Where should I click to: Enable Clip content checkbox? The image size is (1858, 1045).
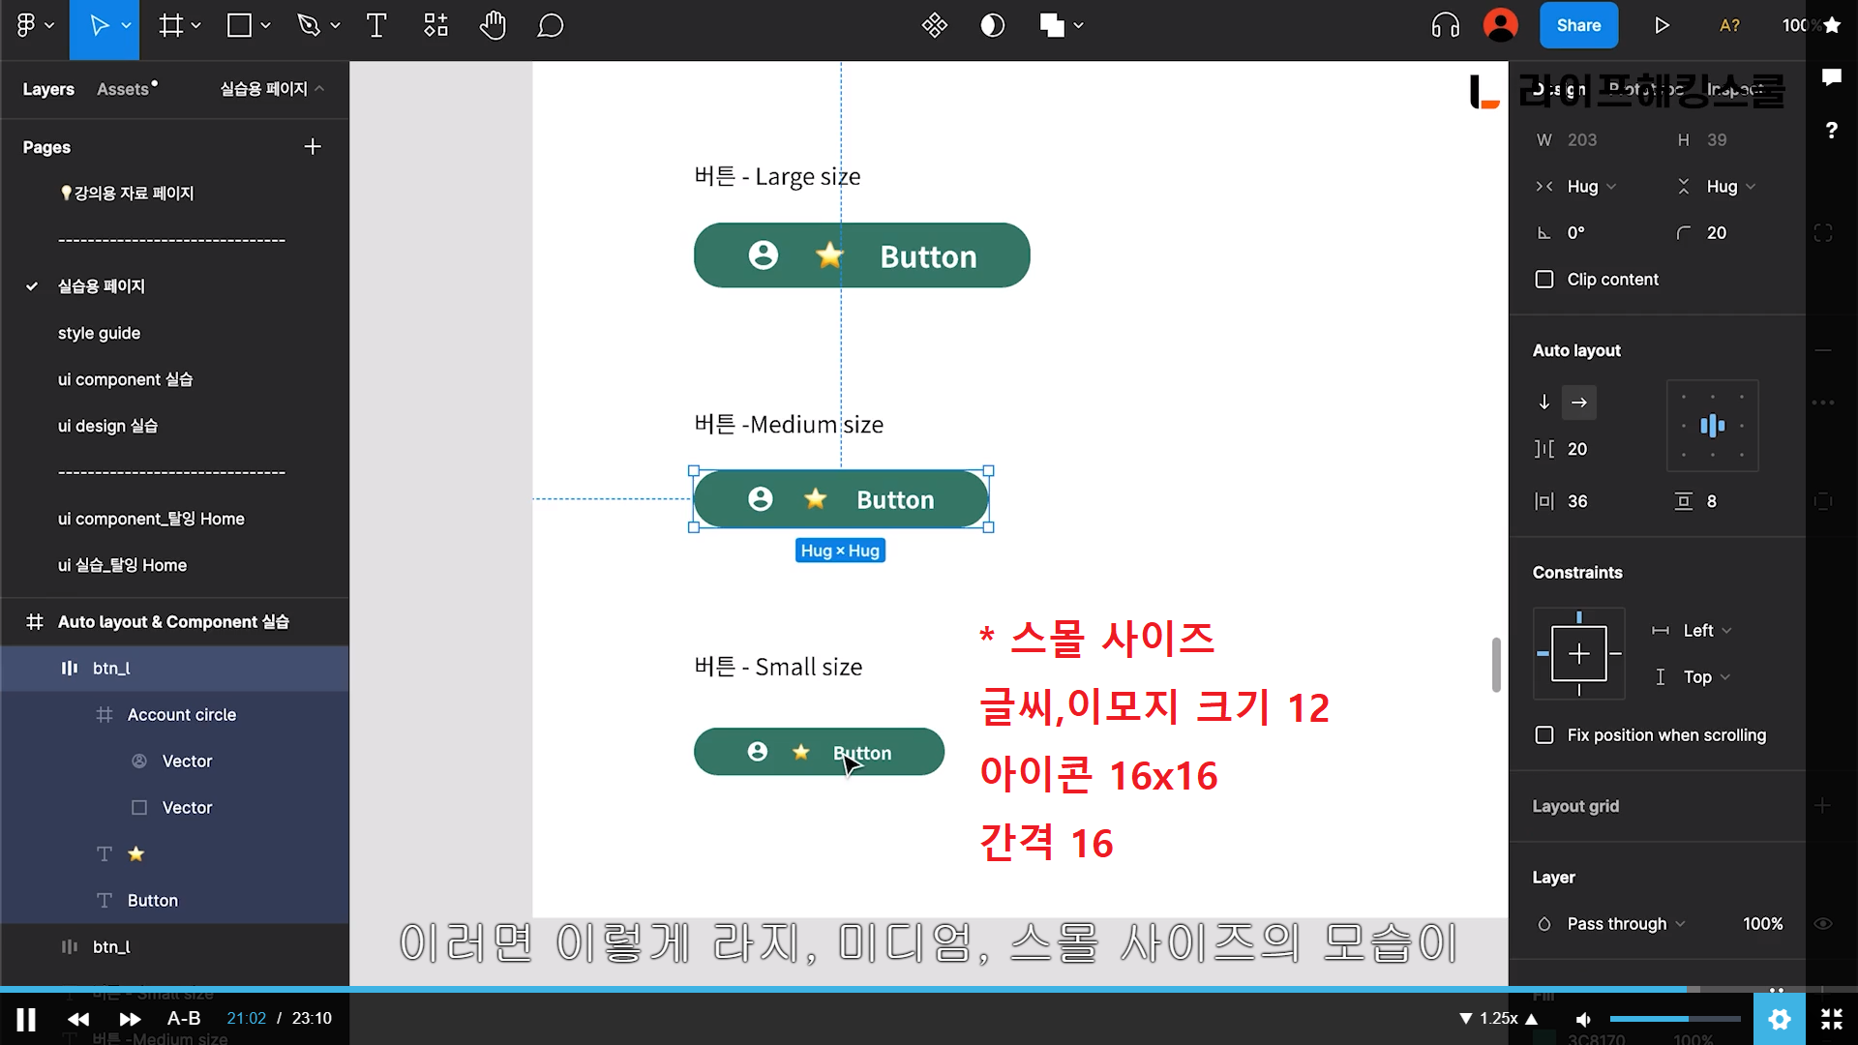click(1544, 280)
